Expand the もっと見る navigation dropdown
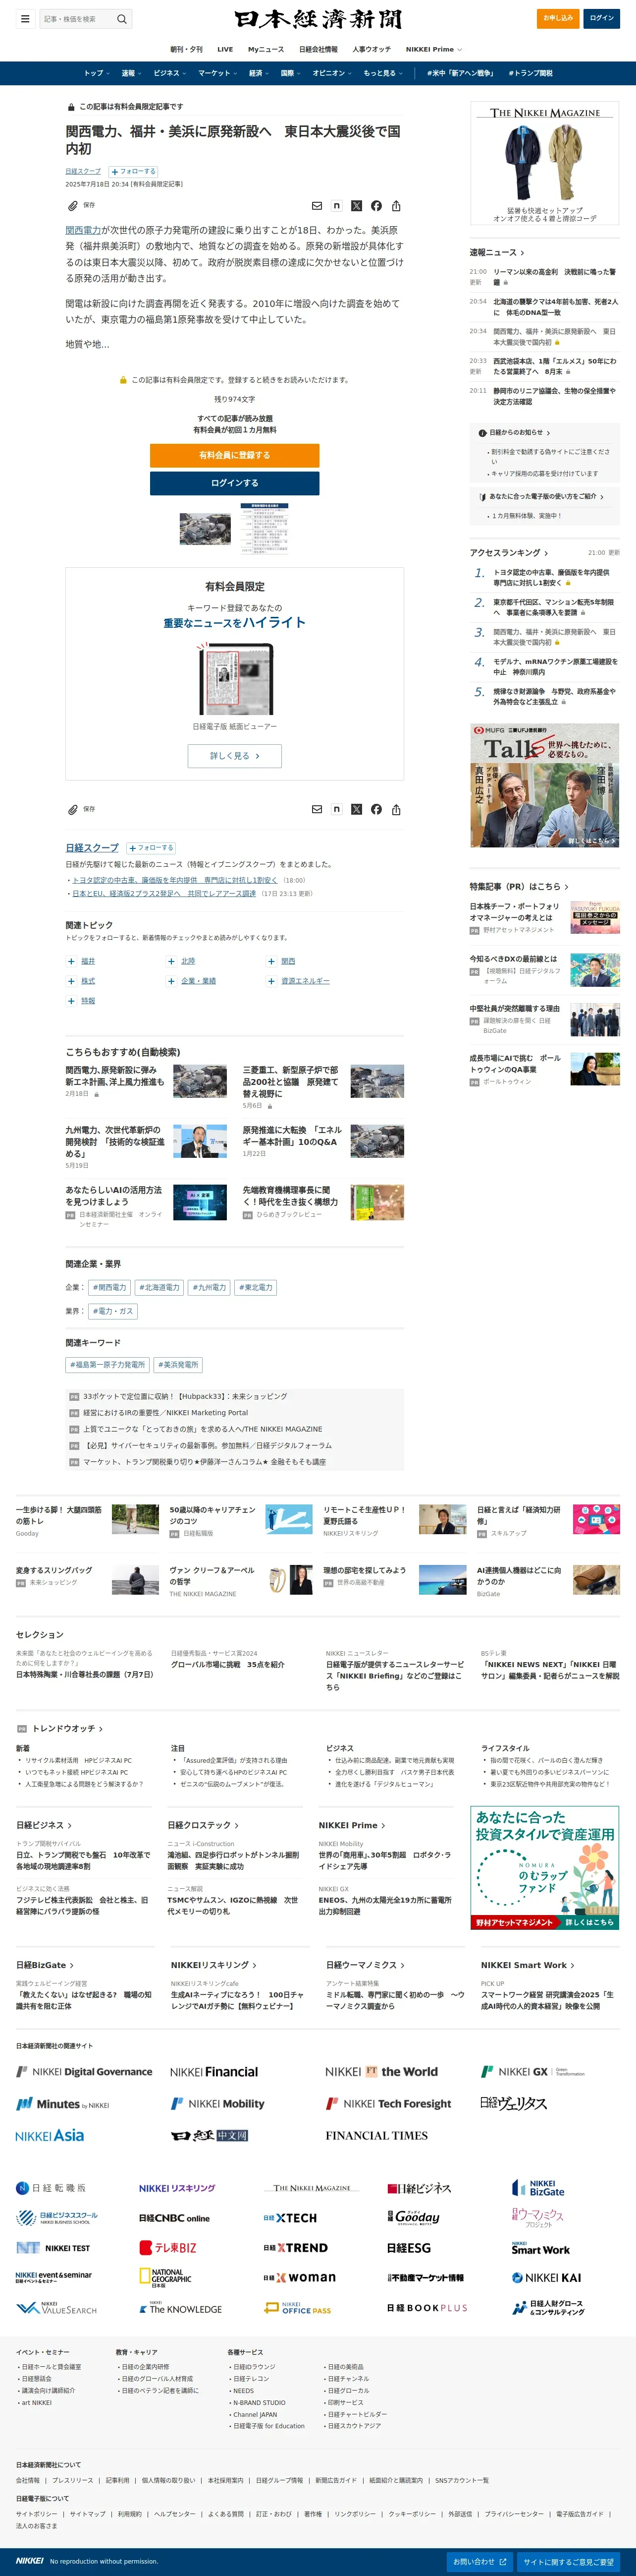 tap(383, 73)
